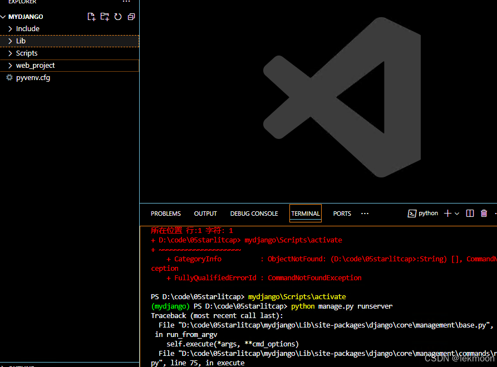
Task: Select the TERMINAL tab
Action: pyautogui.click(x=306, y=214)
